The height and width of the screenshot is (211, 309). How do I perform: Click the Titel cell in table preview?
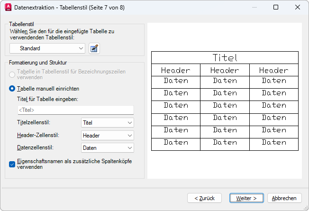225,58
